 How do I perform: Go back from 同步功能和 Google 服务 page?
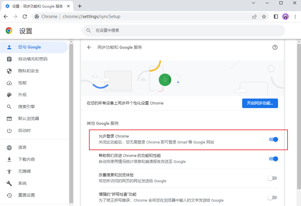point(89,47)
